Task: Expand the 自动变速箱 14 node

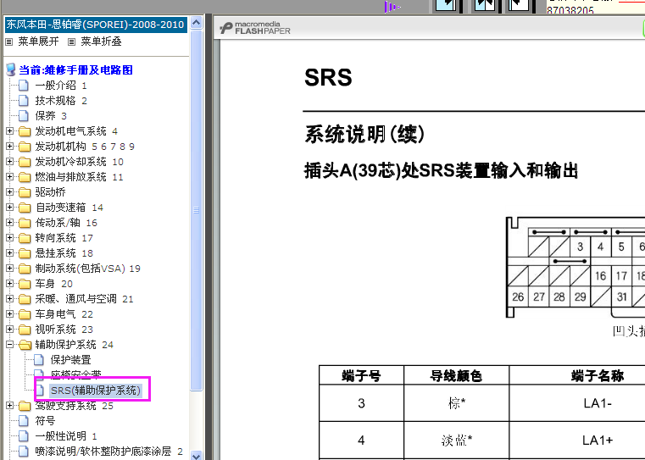Action: [x=9, y=208]
